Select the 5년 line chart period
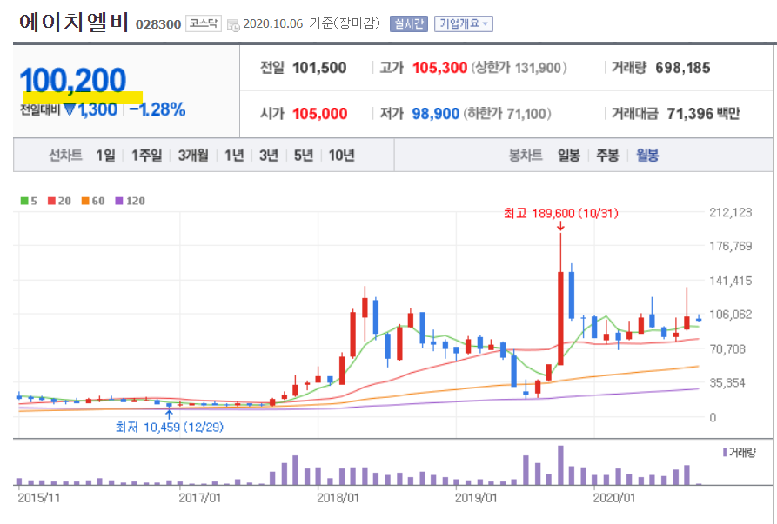 [x=304, y=156]
